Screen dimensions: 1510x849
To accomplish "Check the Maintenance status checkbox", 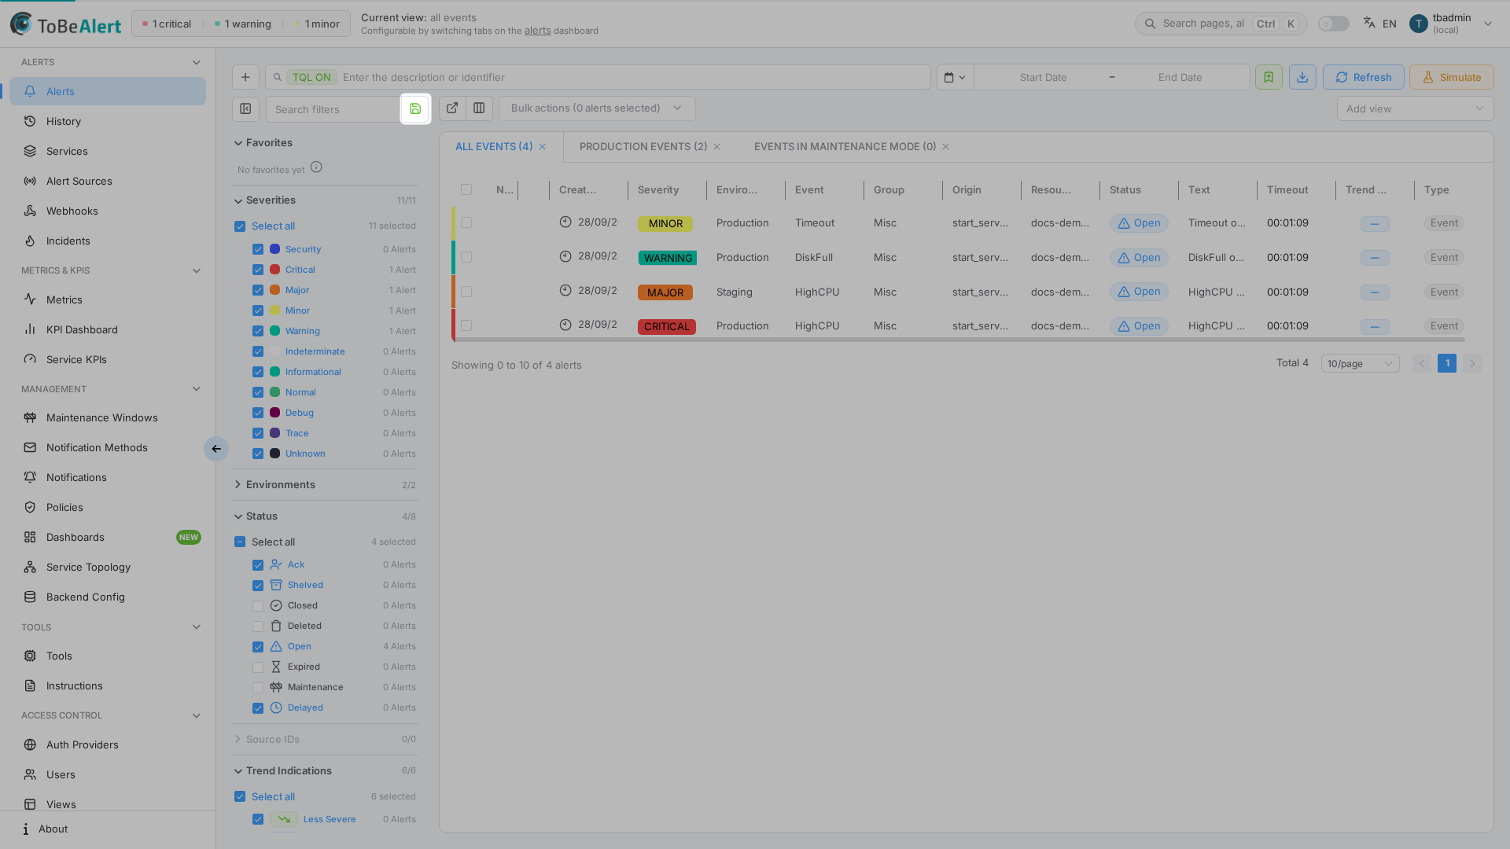I will [x=258, y=688].
